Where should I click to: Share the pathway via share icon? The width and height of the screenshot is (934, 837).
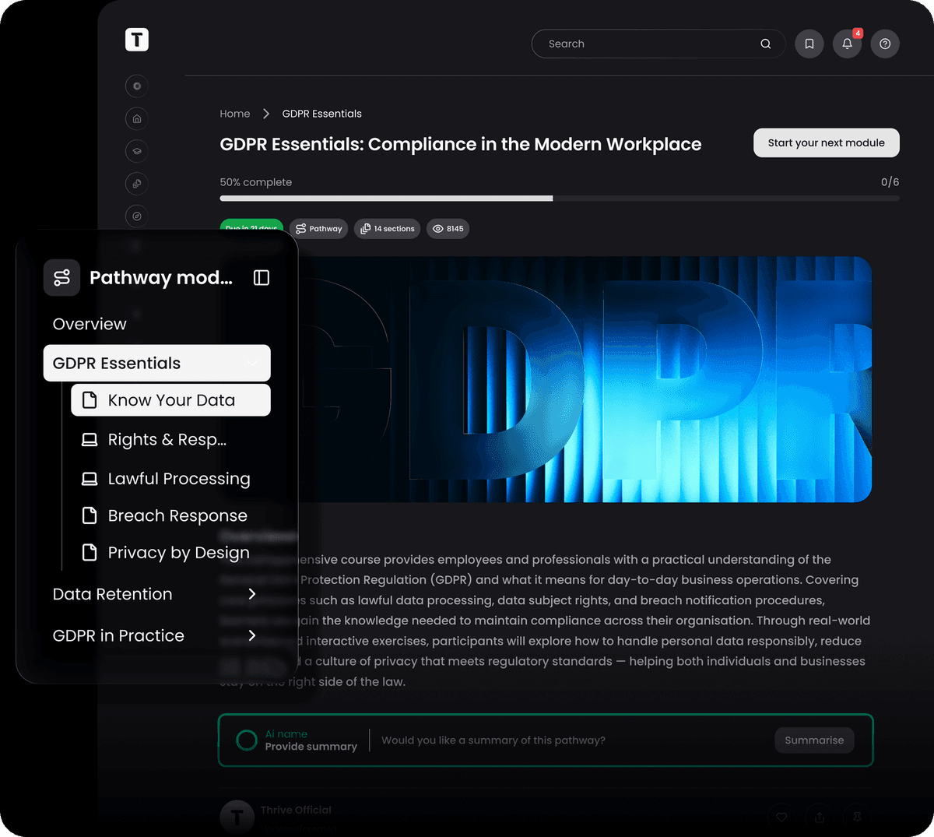coord(820,817)
